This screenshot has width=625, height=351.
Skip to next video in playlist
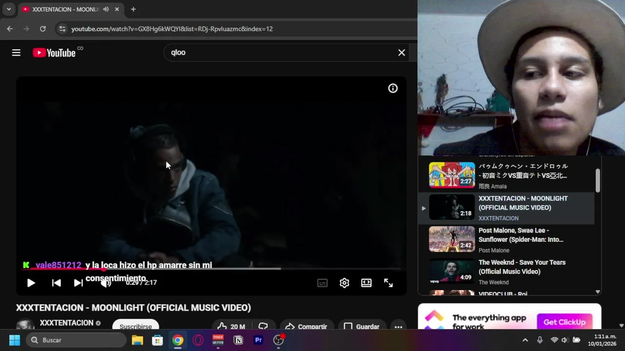(x=78, y=283)
